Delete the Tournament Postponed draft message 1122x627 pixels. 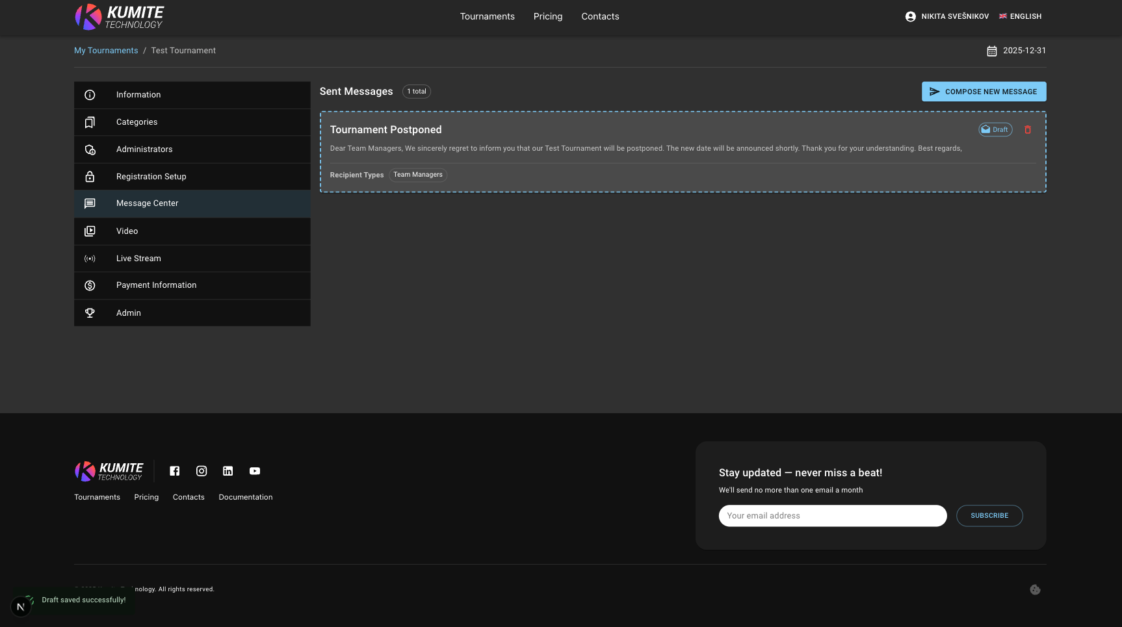pyautogui.click(x=1028, y=130)
